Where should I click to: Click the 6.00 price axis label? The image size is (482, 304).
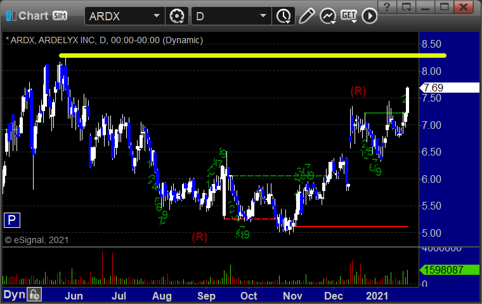432,179
